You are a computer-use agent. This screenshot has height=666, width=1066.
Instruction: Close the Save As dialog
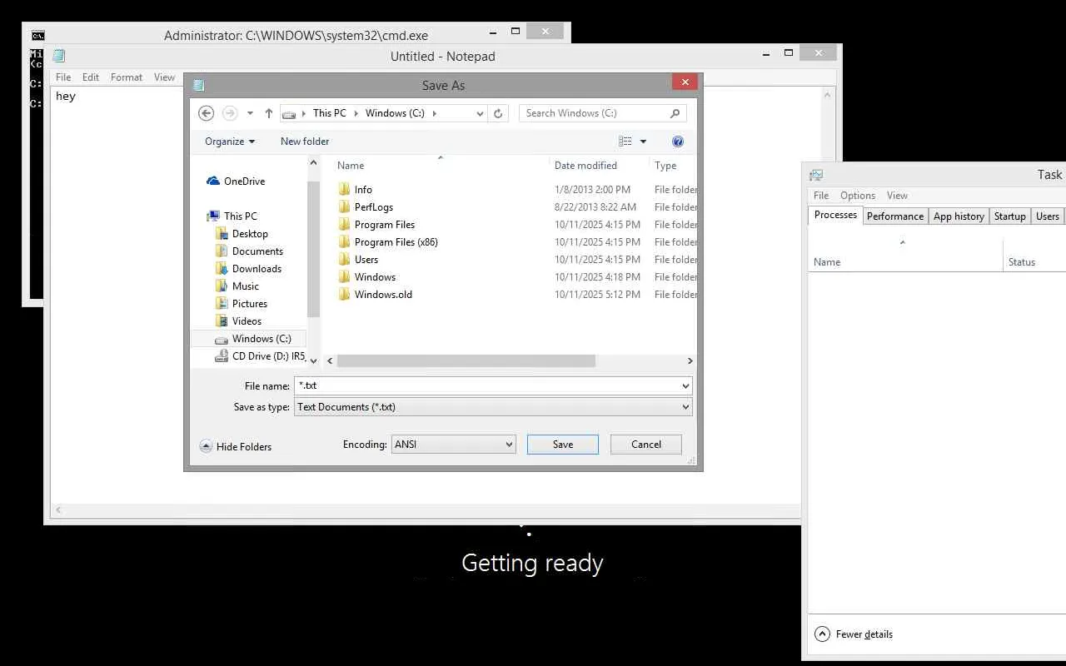(x=685, y=82)
